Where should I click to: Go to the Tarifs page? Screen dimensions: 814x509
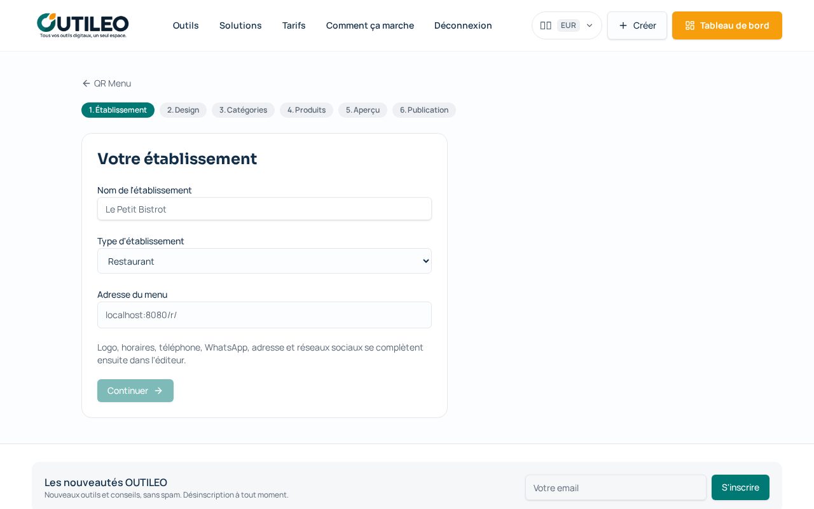click(x=294, y=25)
